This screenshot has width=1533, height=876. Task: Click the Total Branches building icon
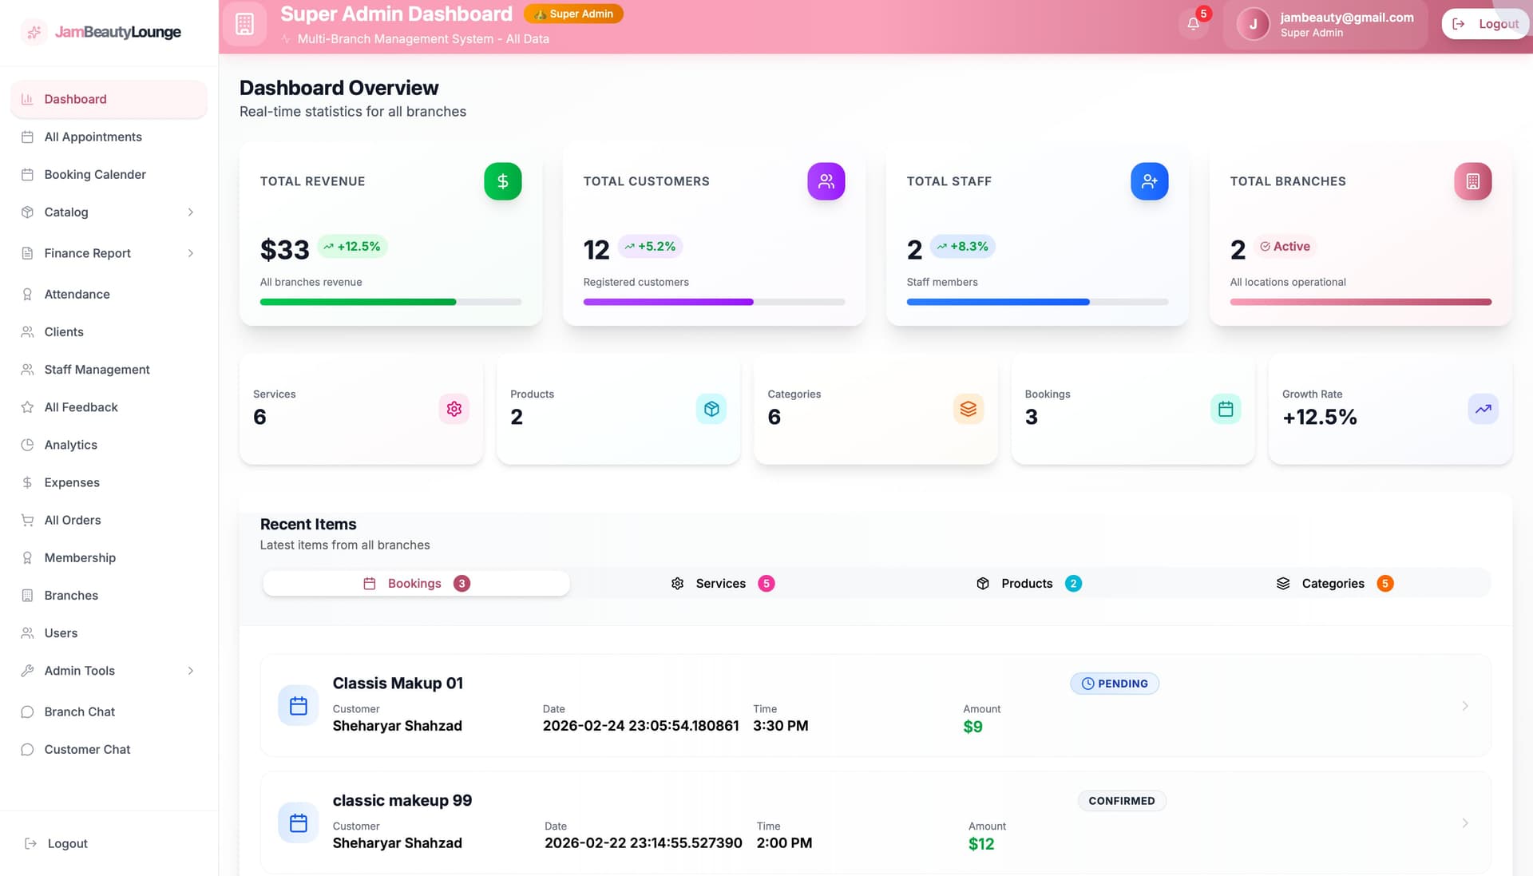(x=1472, y=181)
